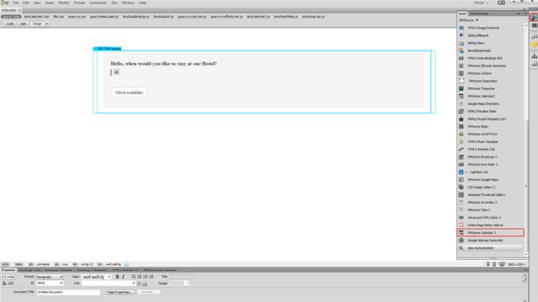This screenshot has height=302, width=538.
Task: Expand the Class well well-lg dropdown
Action: tap(97, 276)
